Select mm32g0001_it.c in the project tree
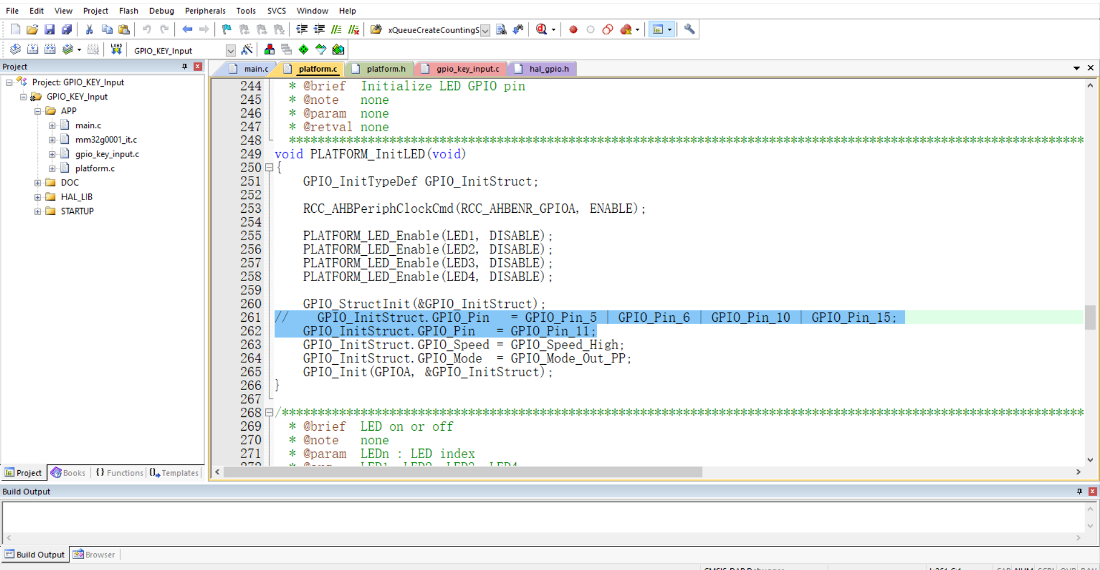 click(x=106, y=139)
